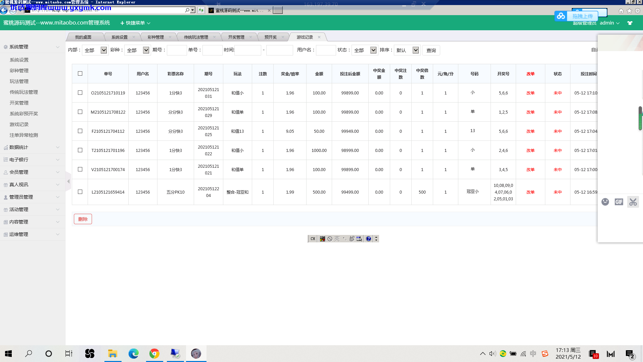Expand the 会员管理 sidebar section
Image resolution: width=643 pixels, height=362 pixels.
32,172
